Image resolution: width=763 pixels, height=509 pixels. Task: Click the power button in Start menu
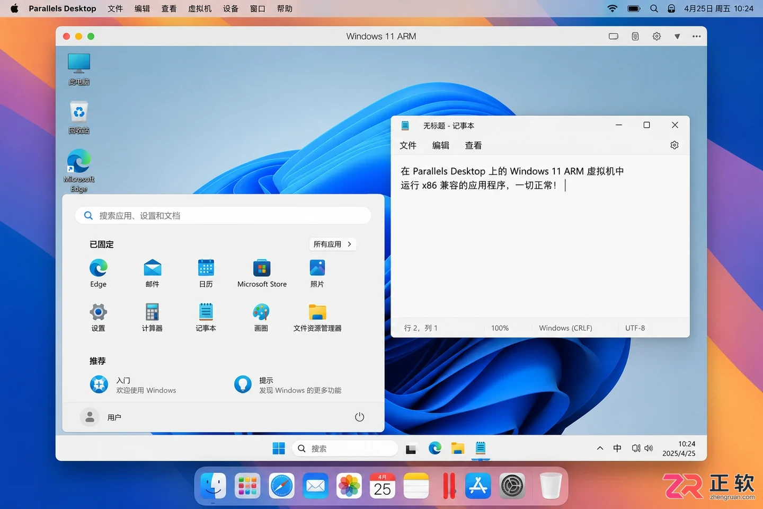coord(359,417)
